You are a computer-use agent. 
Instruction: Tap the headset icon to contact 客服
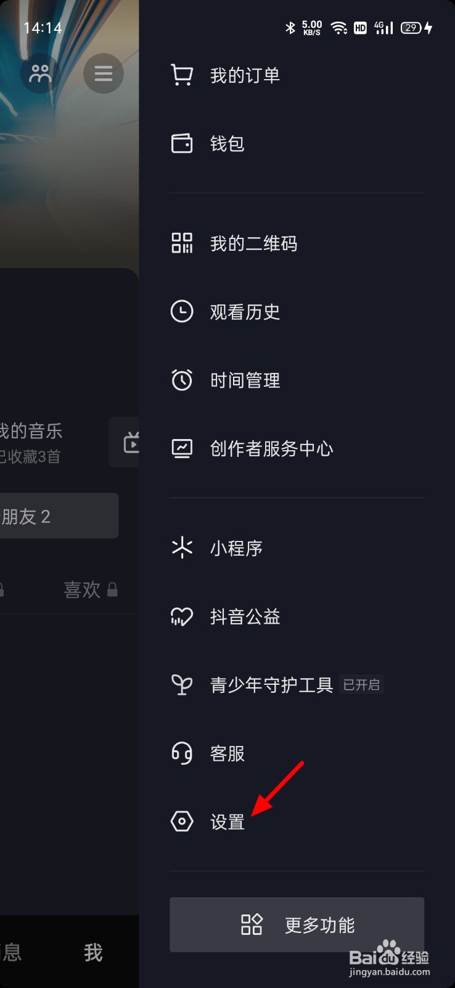(181, 753)
